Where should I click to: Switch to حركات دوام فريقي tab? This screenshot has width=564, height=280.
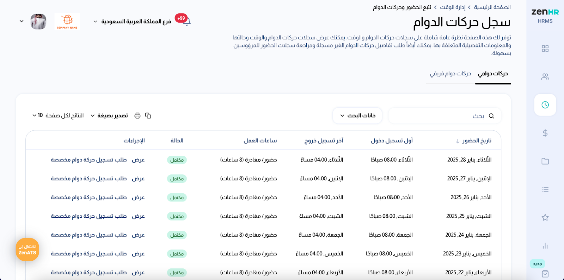coord(450,74)
